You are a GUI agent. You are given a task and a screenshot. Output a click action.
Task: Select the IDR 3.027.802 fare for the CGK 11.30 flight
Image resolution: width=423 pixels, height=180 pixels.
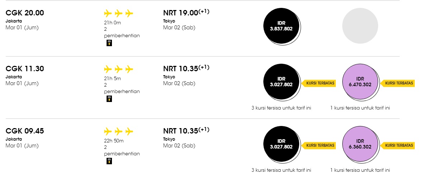(282, 82)
